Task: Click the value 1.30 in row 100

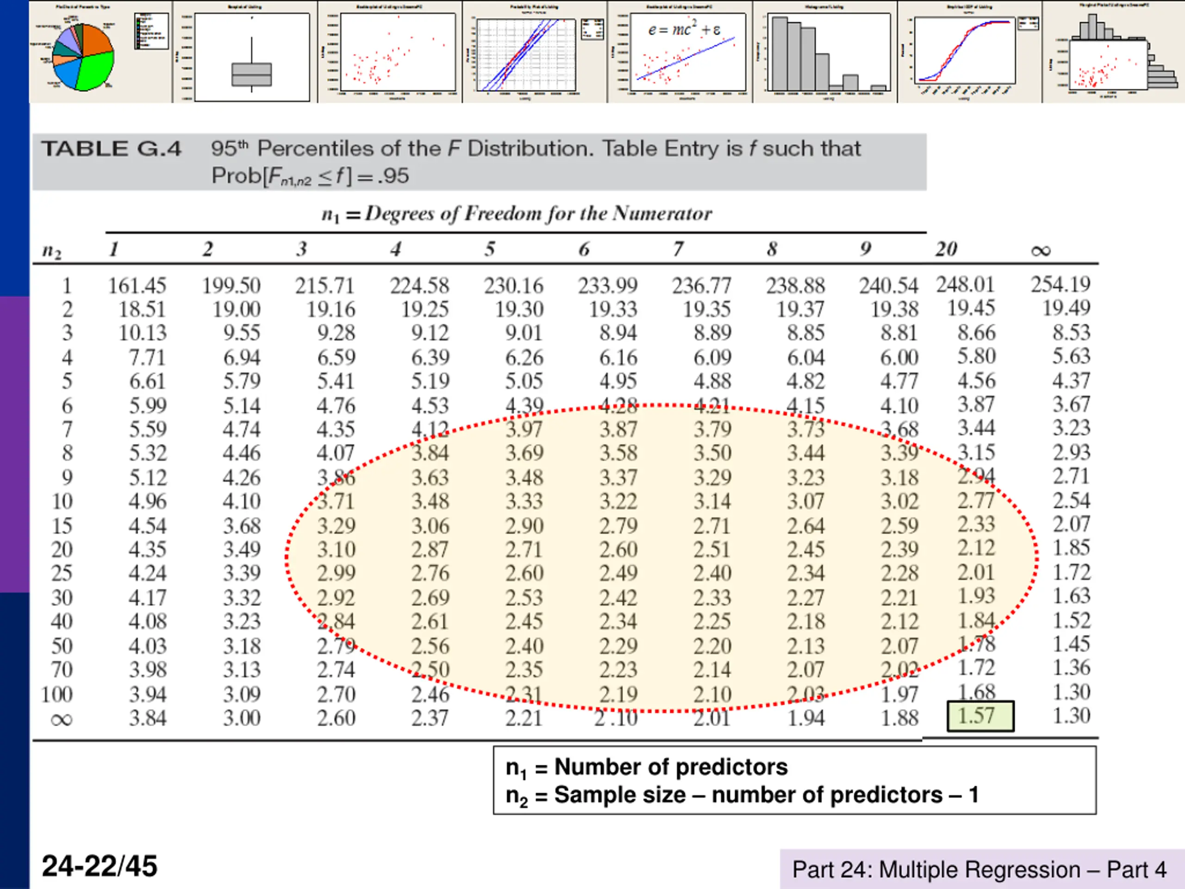Action: point(1072,692)
